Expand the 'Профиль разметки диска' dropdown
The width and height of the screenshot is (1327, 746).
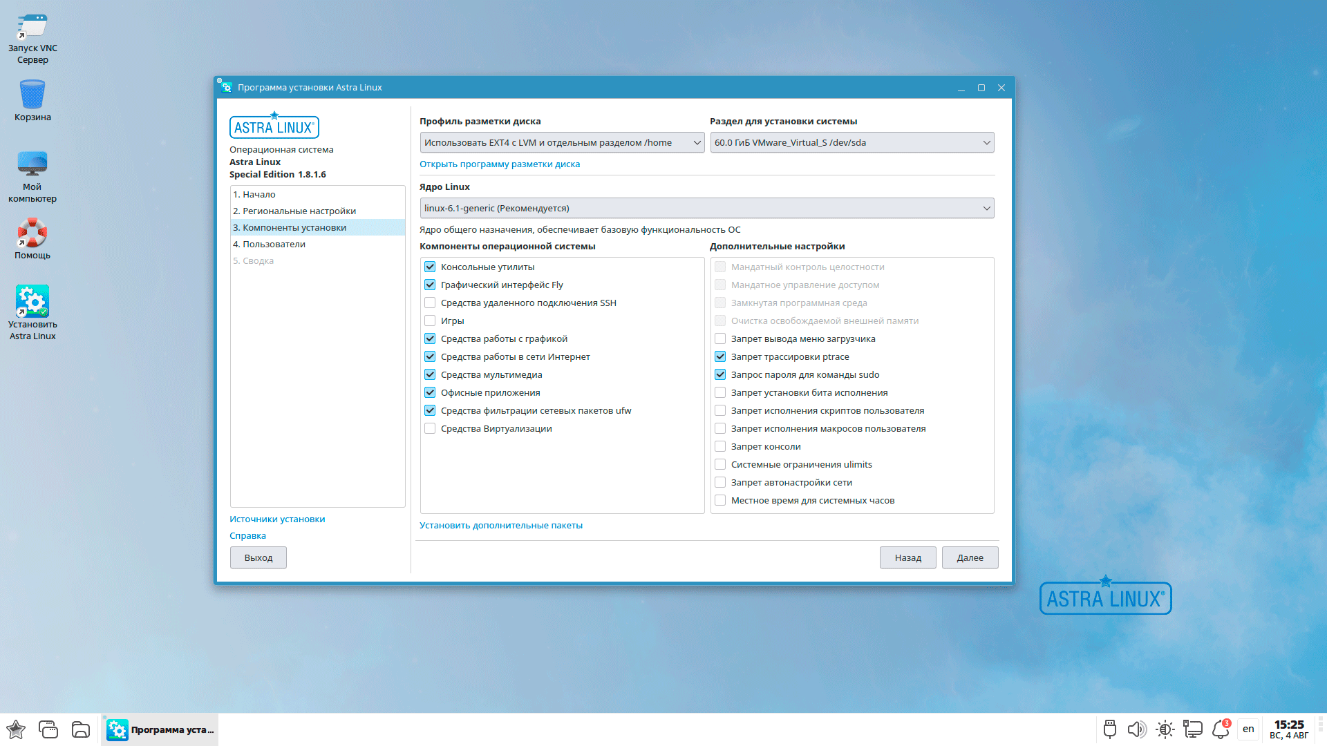tap(561, 142)
